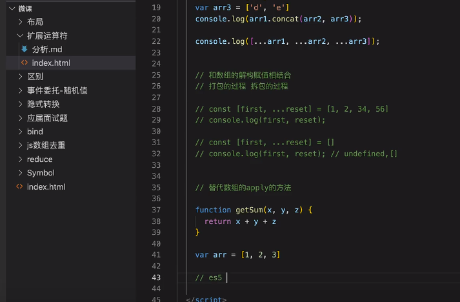Image resolution: width=460 pixels, height=302 pixels.
Task: Expand the reduce folder chevron
Action: [x=20, y=159]
